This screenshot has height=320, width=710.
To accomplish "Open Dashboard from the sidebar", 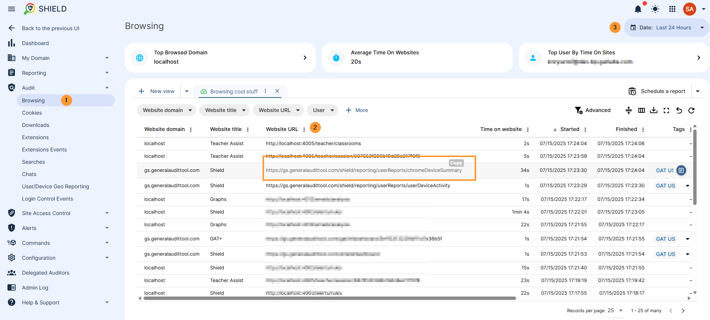I will pos(35,43).
